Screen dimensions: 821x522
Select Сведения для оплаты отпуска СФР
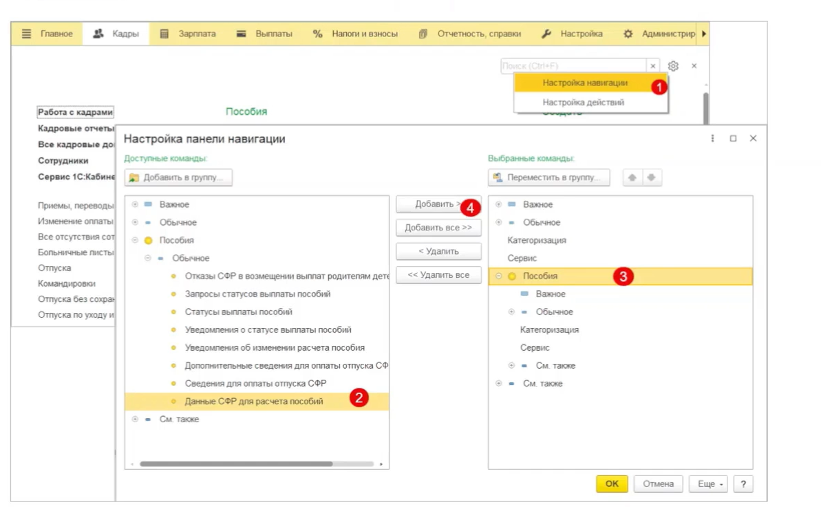pyautogui.click(x=257, y=383)
